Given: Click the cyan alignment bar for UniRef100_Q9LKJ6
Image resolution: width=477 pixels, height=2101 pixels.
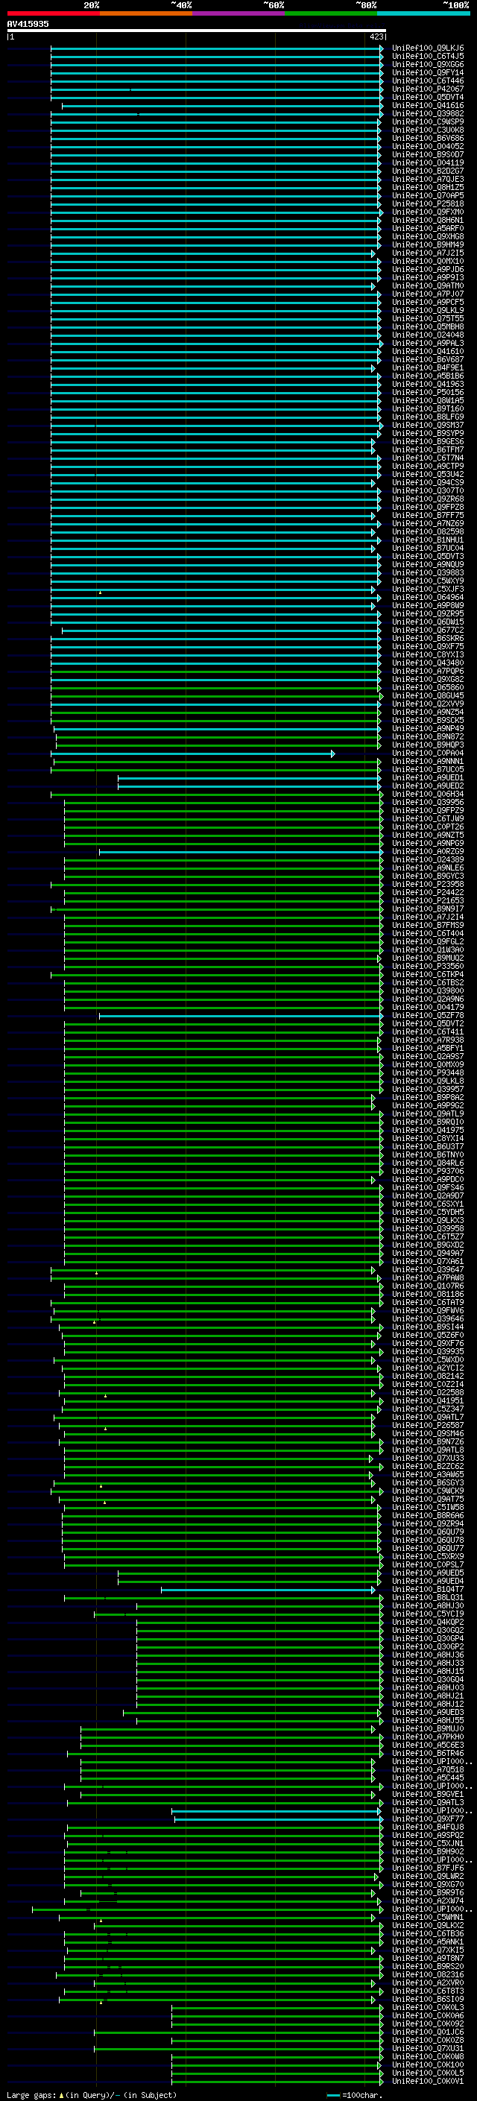Looking at the screenshot, I should coord(217,48).
